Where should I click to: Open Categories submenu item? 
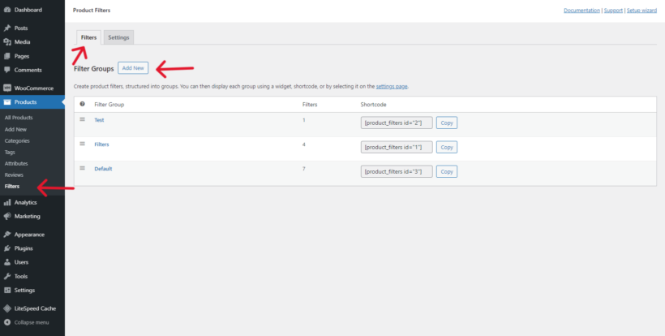pos(17,141)
